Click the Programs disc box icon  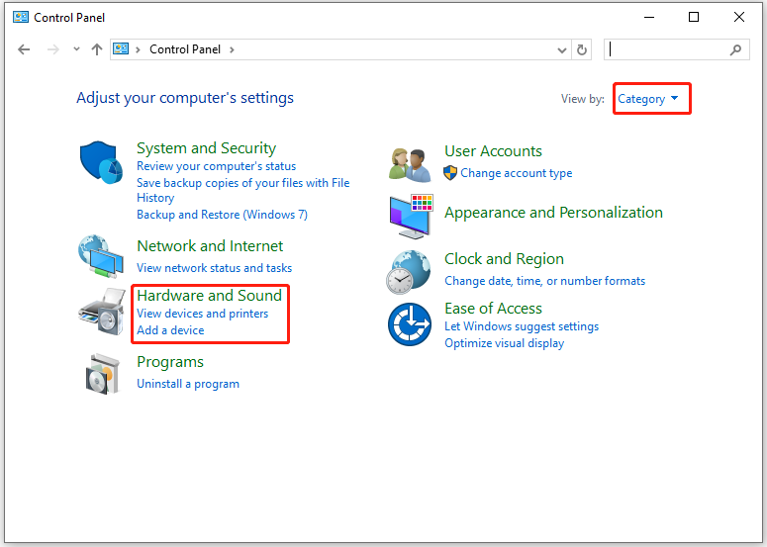click(x=103, y=374)
